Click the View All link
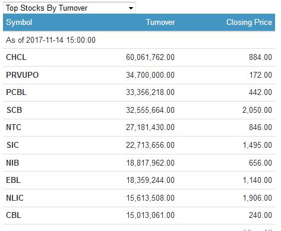The image size is (281, 231). pyautogui.click(x=258, y=230)
